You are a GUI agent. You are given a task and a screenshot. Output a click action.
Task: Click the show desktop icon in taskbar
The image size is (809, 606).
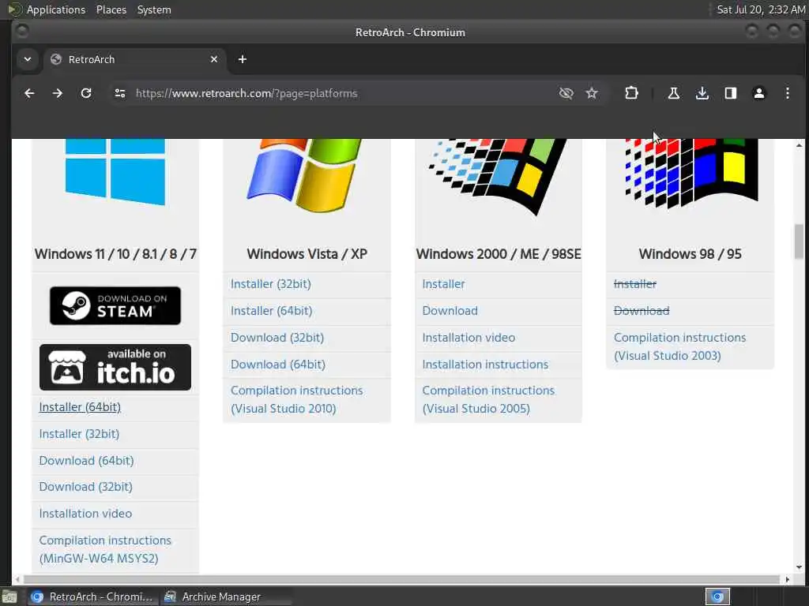click(x=9, y=597)
